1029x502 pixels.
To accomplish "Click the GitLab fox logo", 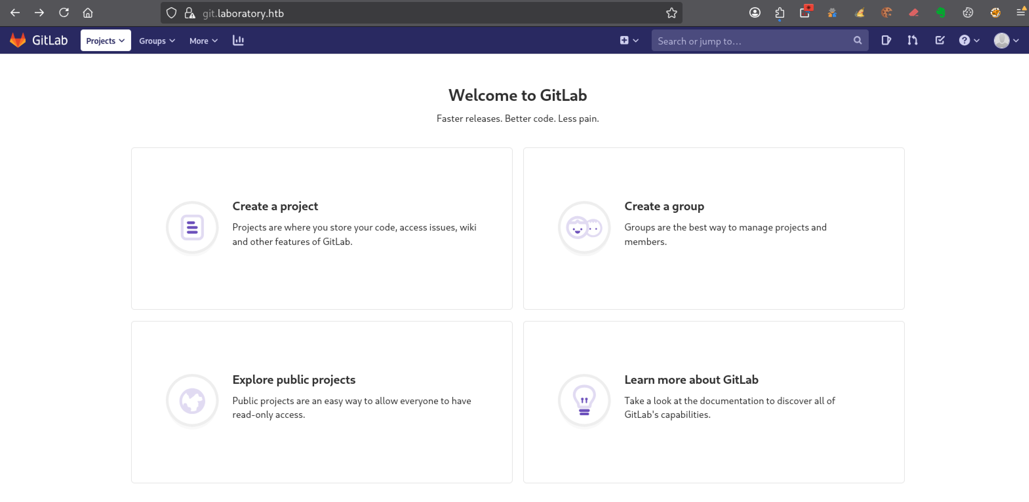I will tap(18, 40).
